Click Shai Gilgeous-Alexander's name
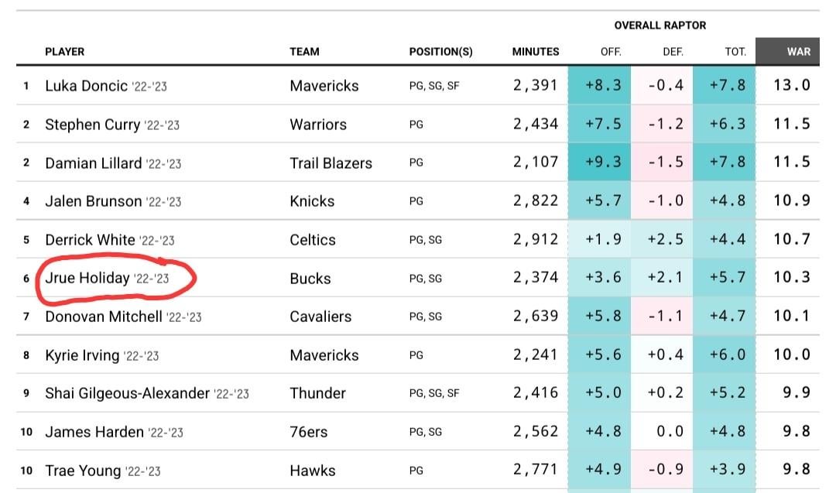This screenshot has width=836, height=493. click(127, 393)
